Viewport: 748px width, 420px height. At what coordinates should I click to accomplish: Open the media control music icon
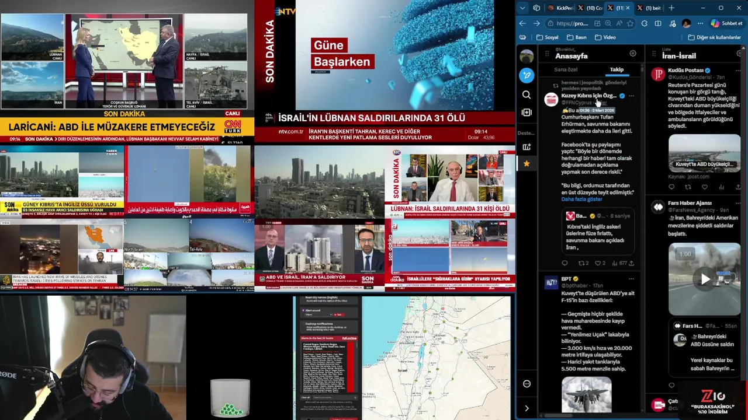(672, 23)
